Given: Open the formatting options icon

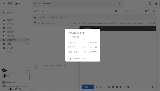Looking at the screenshot, I should pos(97,87).
